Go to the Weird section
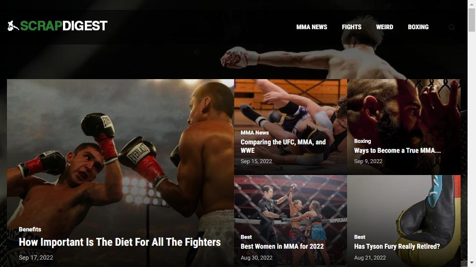 385,27
